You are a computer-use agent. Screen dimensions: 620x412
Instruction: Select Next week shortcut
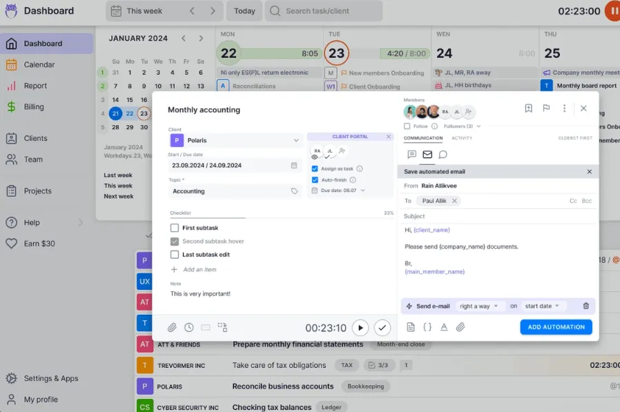click(118, 196)
